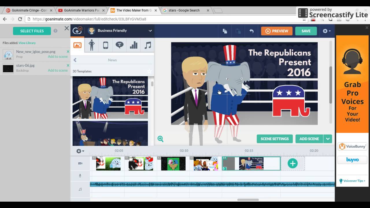Viewport: 370px width, 208px height.
Task: Click the video camera track icon
Action: [80, 164]
